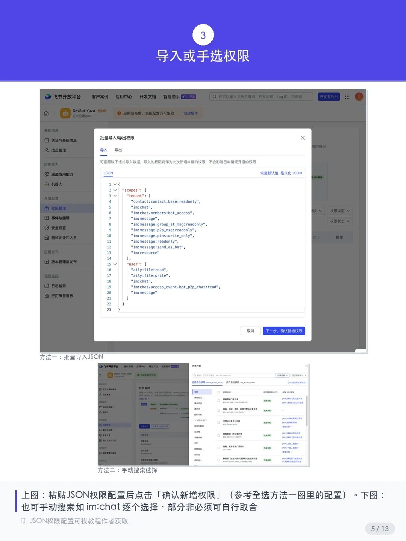Collapse the fold arrow on JSON line 1

click(115, 184)
